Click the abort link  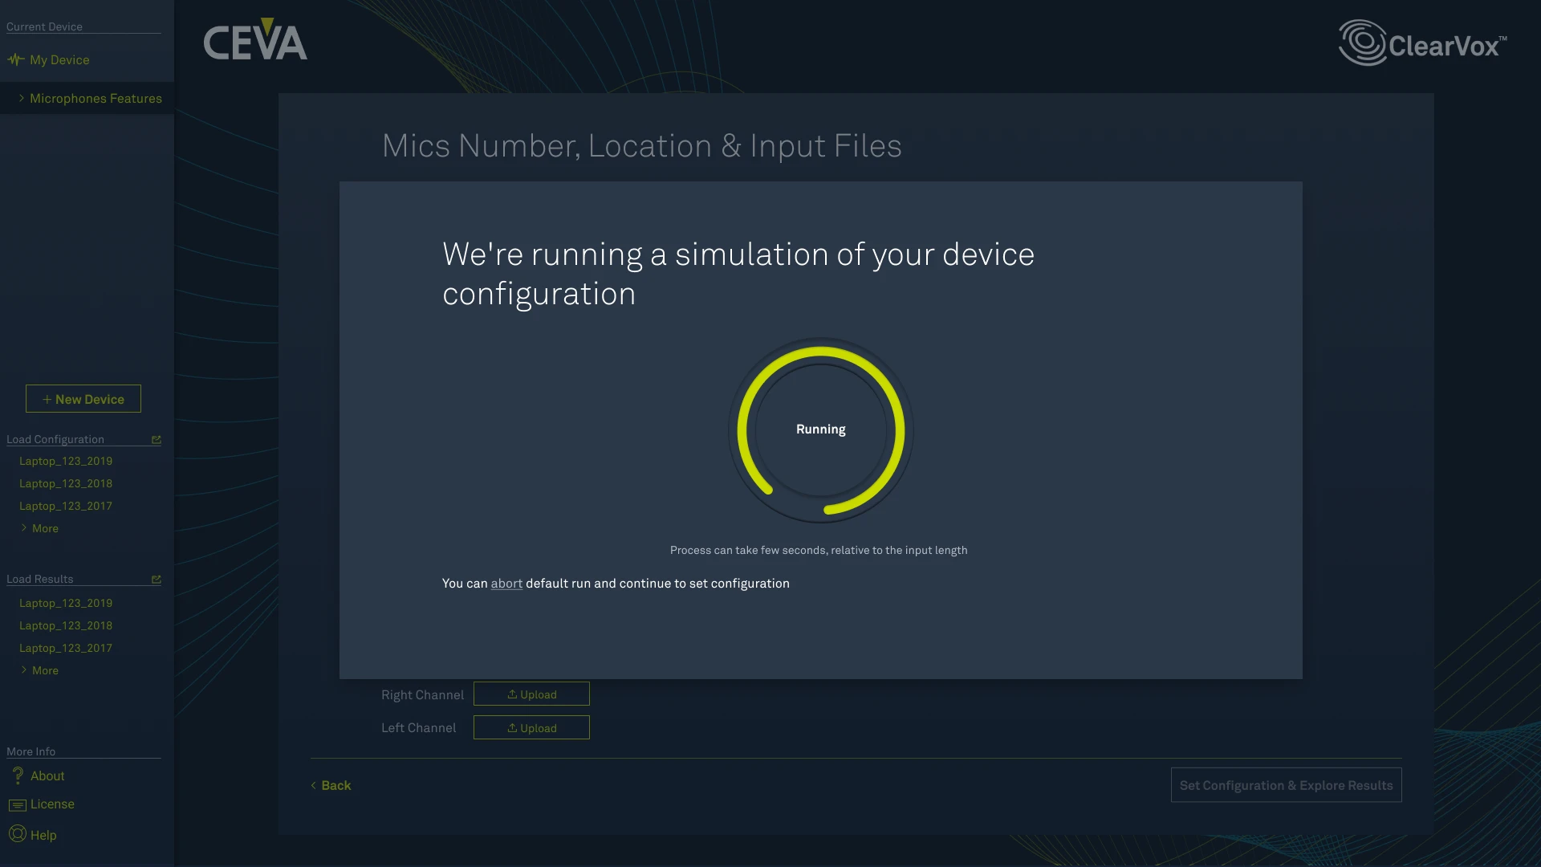coord(506,584)
